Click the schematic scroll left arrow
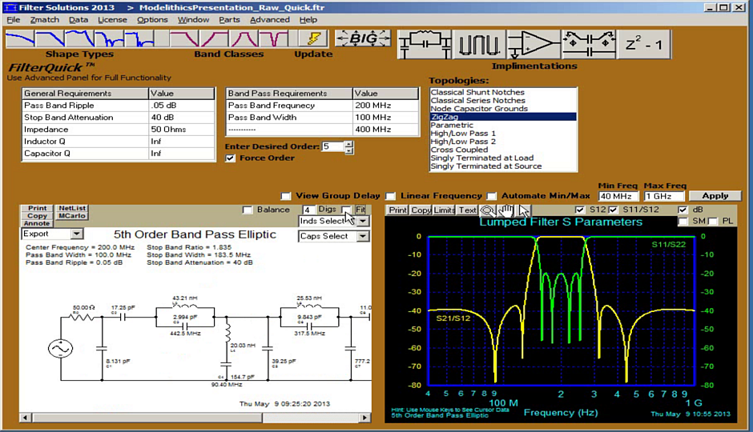This screenshot has width=753, height=432. point(26,418)
